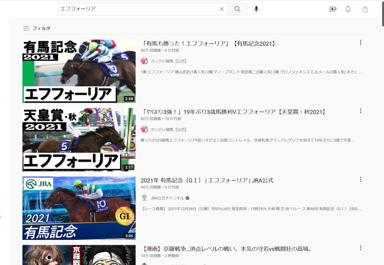
Task: Click the 90万 回視聴・9 か月前 text
Action: (x=160, y=50)
